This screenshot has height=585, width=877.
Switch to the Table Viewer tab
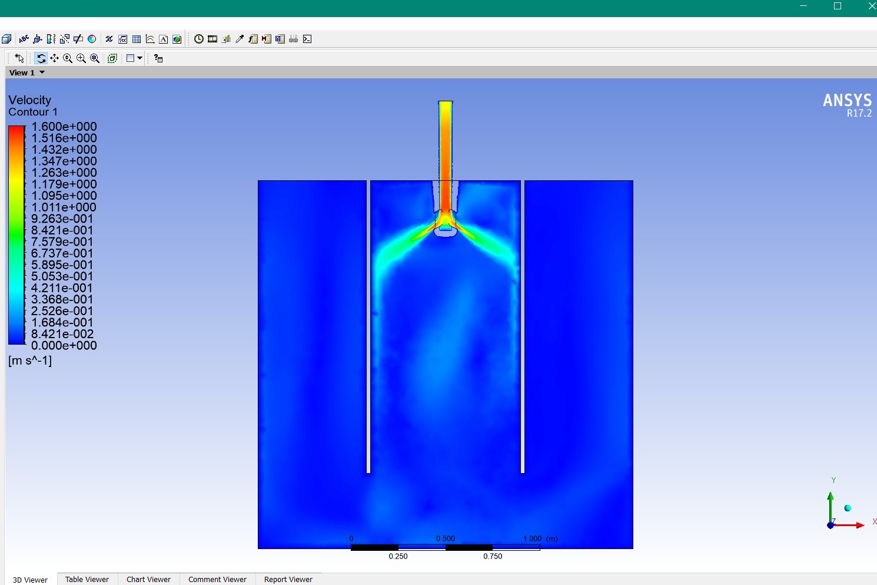coord(87,579)
